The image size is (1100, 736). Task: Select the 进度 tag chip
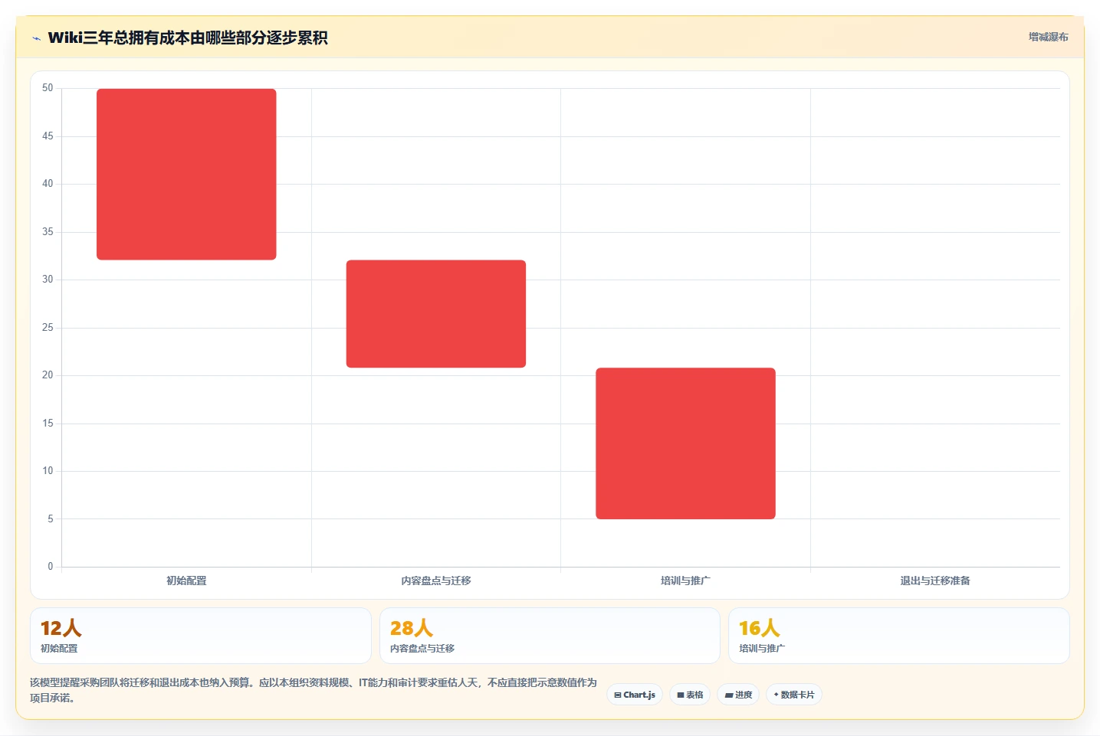[x=738, y=695]
